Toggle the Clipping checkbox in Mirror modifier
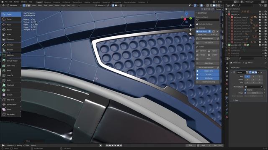 [x=245, y=90]
